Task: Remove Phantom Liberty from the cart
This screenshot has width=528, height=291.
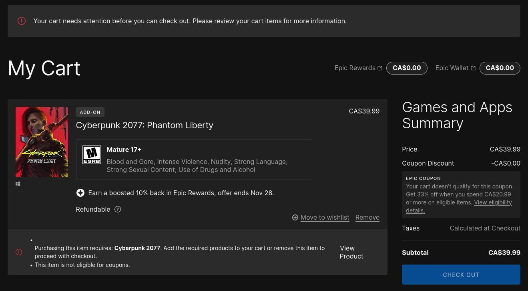Action: click(x=367, y=217)
